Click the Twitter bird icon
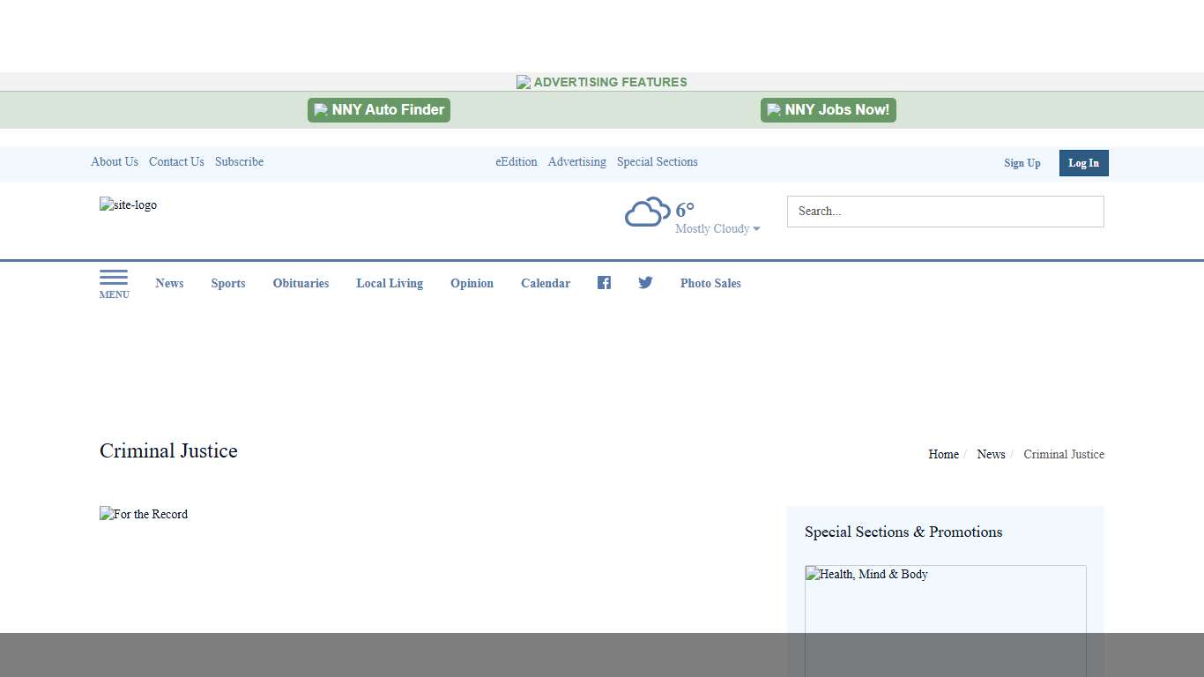Image resolution: width=1204 pixels, height=677 pixels. coord(645,283)
